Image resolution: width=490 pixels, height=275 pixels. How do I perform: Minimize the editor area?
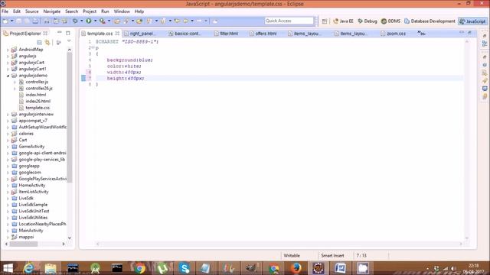[x=462, y=32]
